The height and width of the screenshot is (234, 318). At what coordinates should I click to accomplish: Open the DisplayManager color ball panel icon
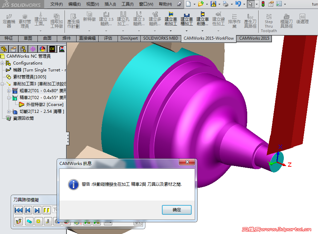[x=42, y=49]
